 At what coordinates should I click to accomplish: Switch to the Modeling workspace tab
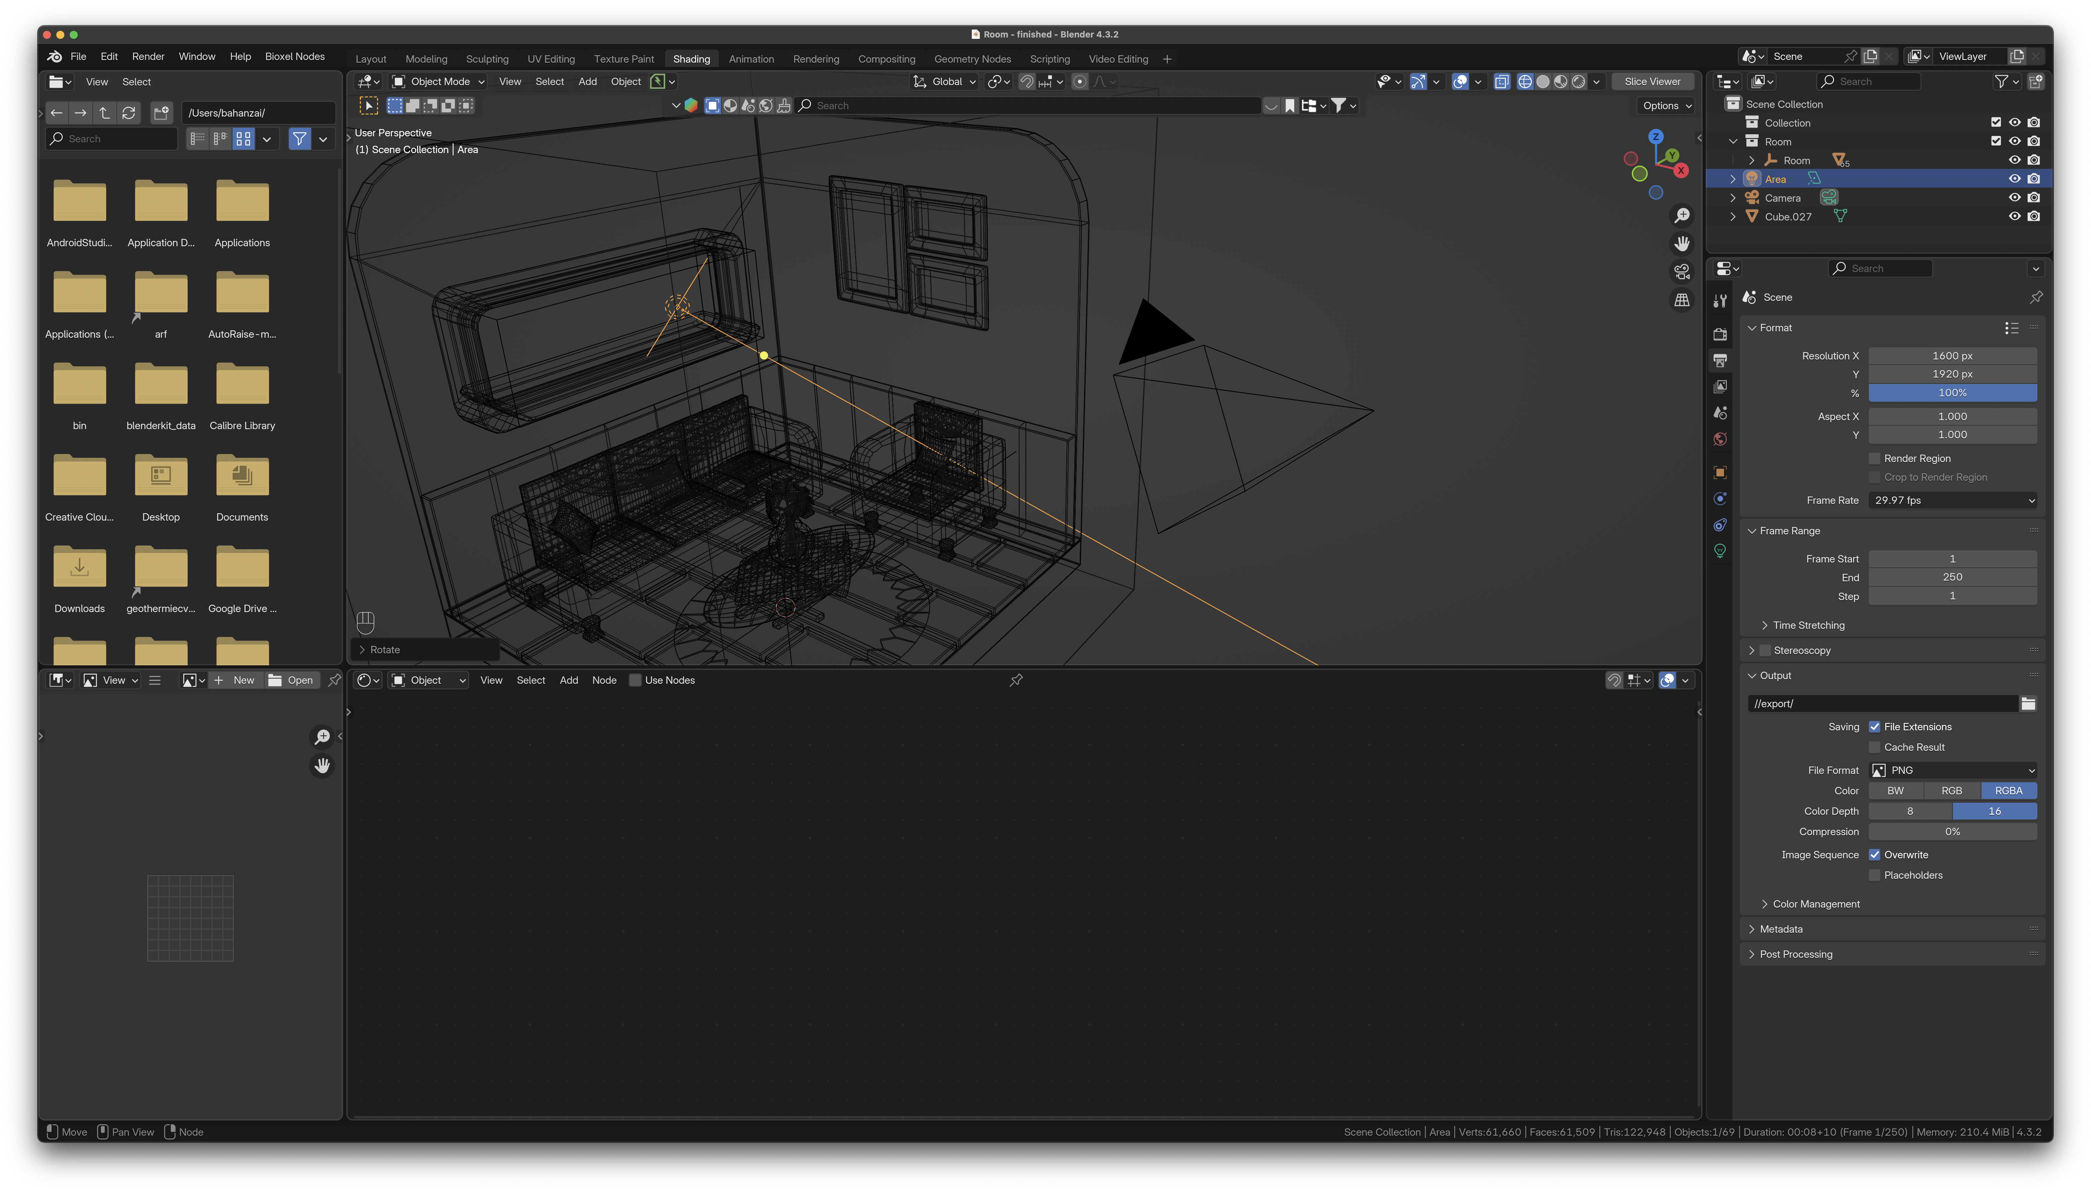pyautogui.click(x=427, y=59)
